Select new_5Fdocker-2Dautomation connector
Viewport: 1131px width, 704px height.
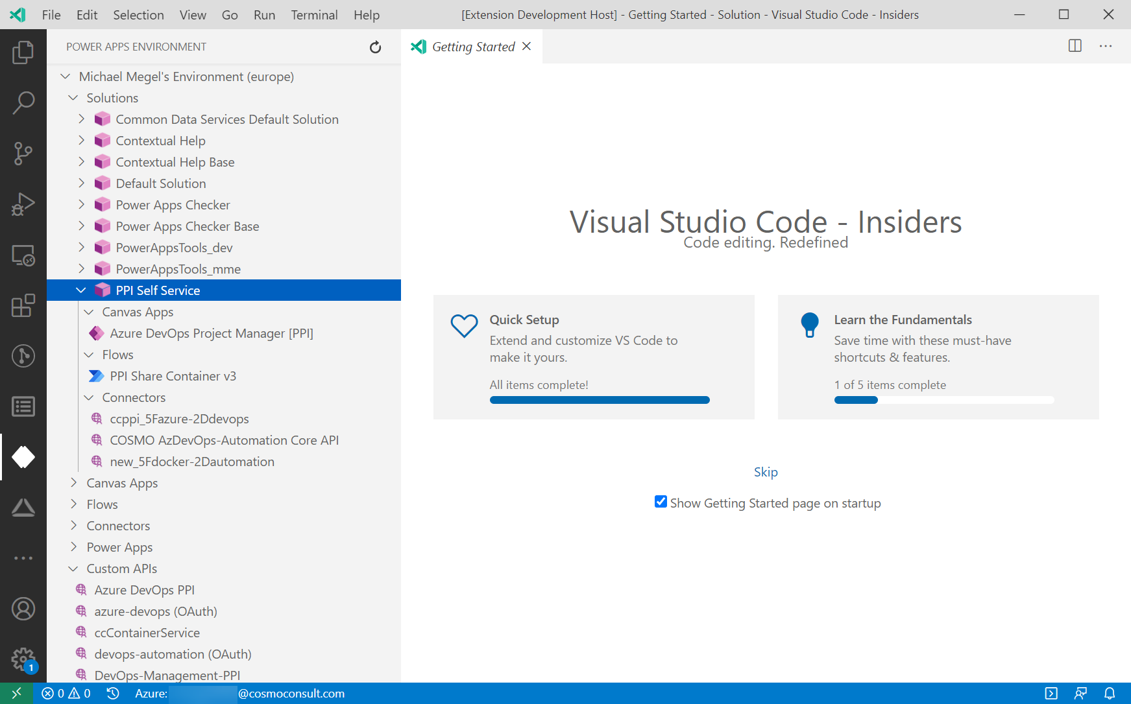(x=224, y=462)
